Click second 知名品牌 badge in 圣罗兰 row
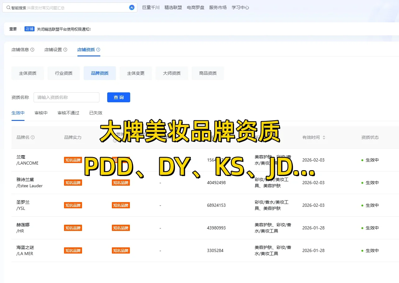The image size is (399, 283). click(x=121, y=205)
